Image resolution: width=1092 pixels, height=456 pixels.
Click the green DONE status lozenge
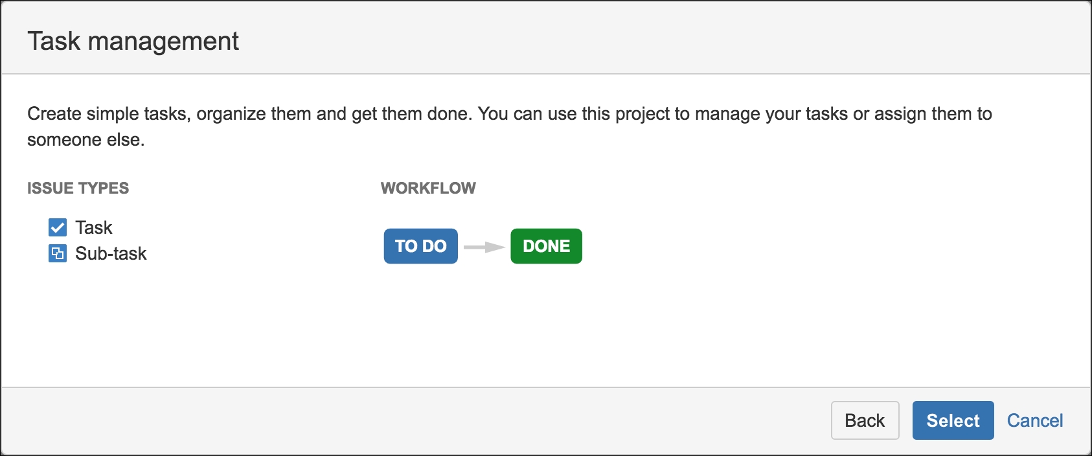tap(546, 246)
